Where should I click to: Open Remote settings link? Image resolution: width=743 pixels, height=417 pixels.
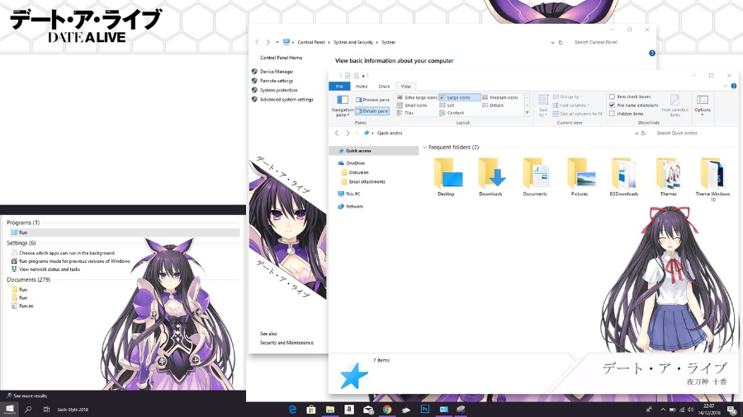[277, 81]
